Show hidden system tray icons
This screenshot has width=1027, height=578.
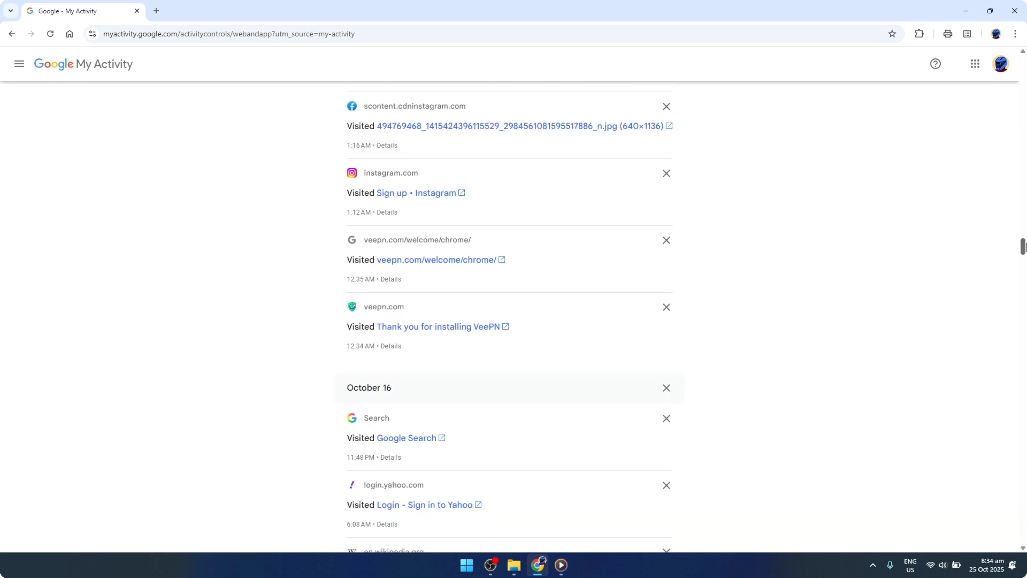(x=873, y=565)
